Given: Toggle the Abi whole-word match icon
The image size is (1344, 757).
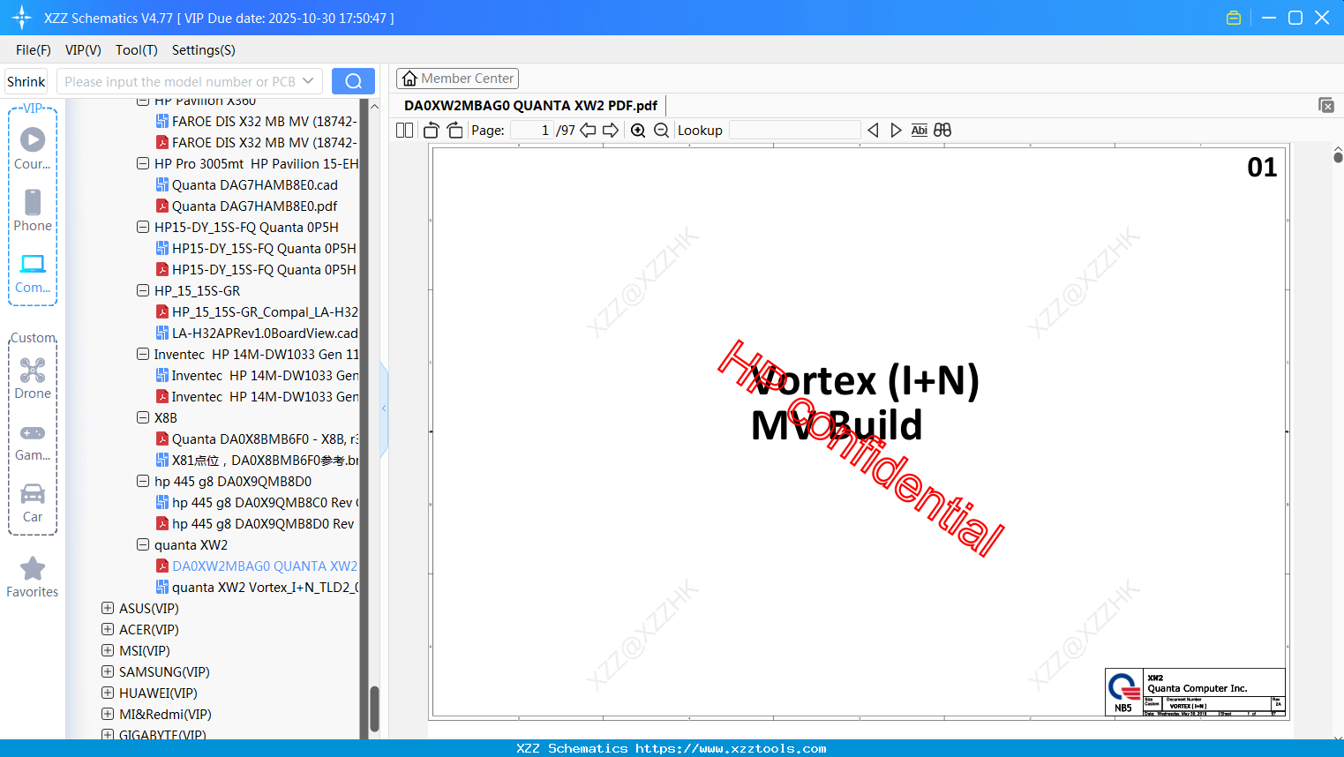Looking at the screenshot, I should click(x=920, y=131).
